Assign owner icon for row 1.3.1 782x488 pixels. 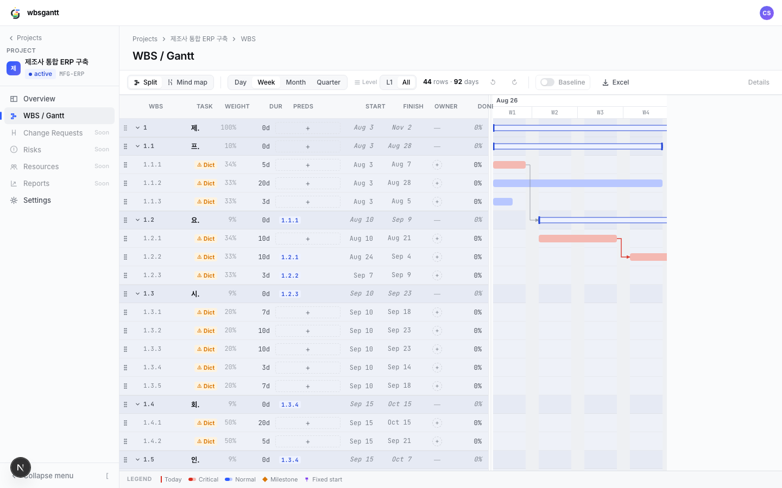pos(437,312)
